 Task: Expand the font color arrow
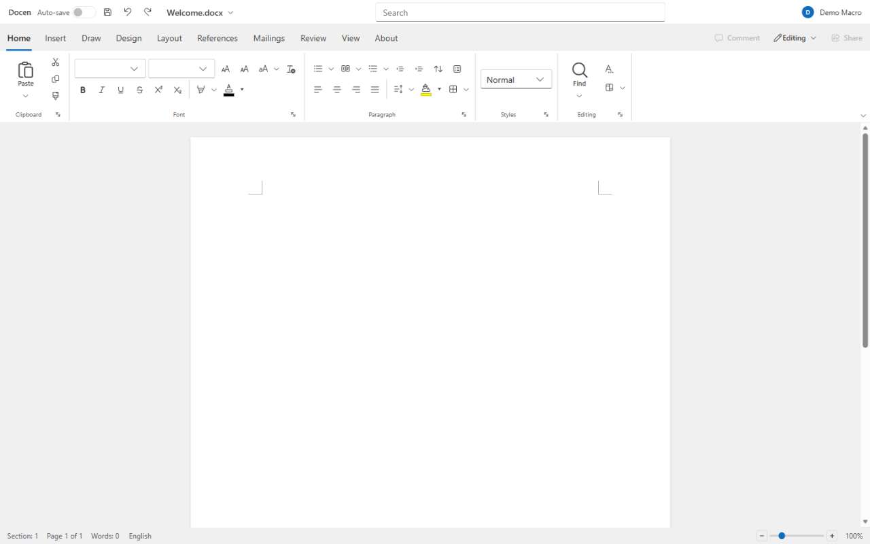pos(242,90)
